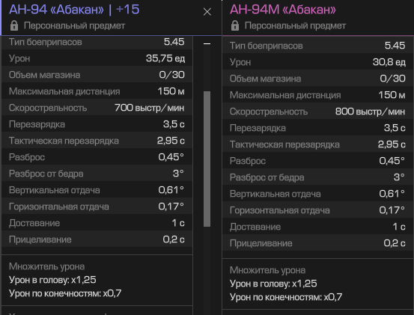
Task: Click Разброс 0,45° row in right panel
Action: pyautogui.click(x=318, y=161)
